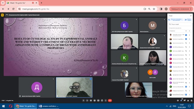Open the host controls lock icon

click(191, 101)
